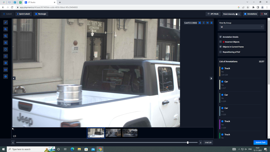Click the 15/57 annotation count

[261, 62]
